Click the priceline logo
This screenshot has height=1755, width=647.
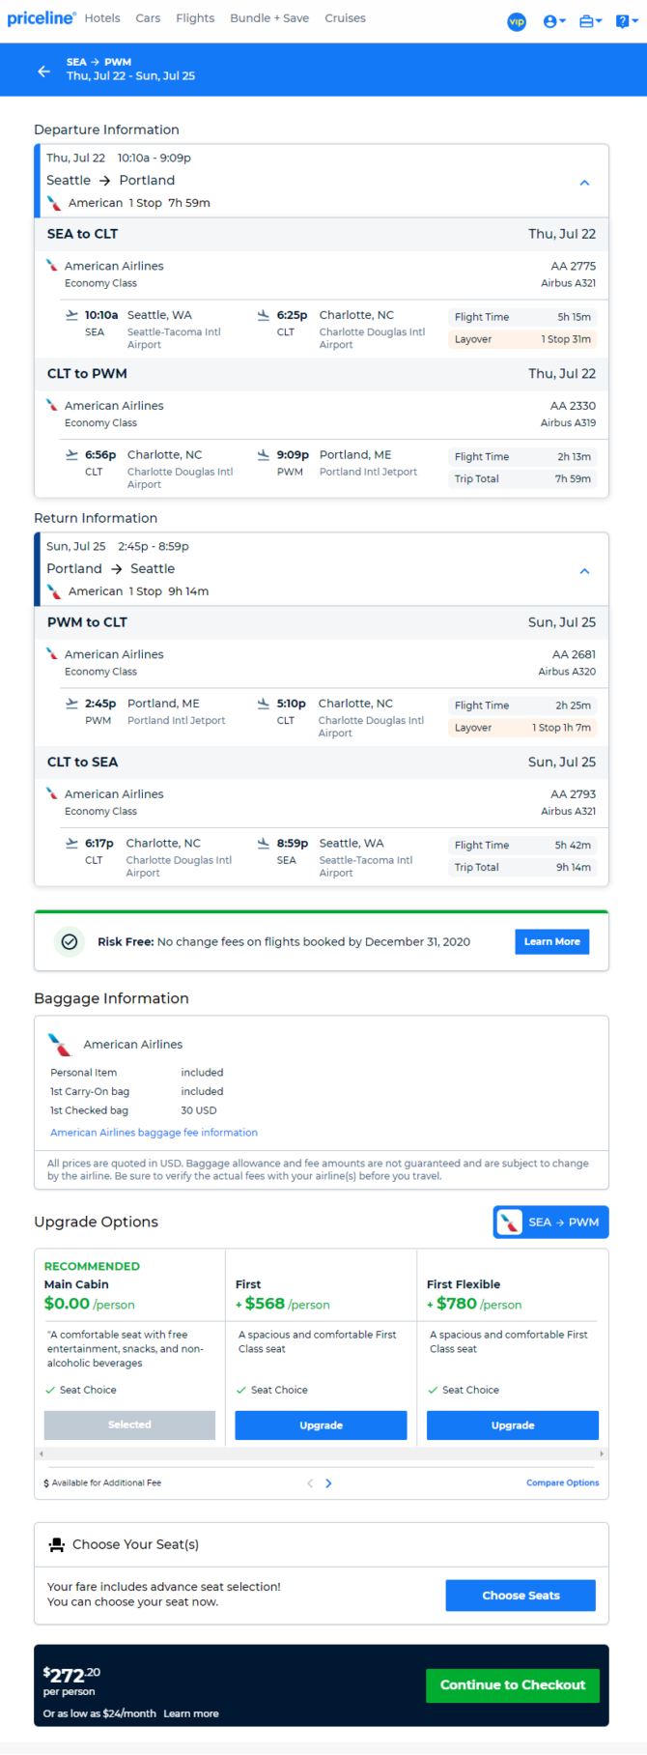42,18
